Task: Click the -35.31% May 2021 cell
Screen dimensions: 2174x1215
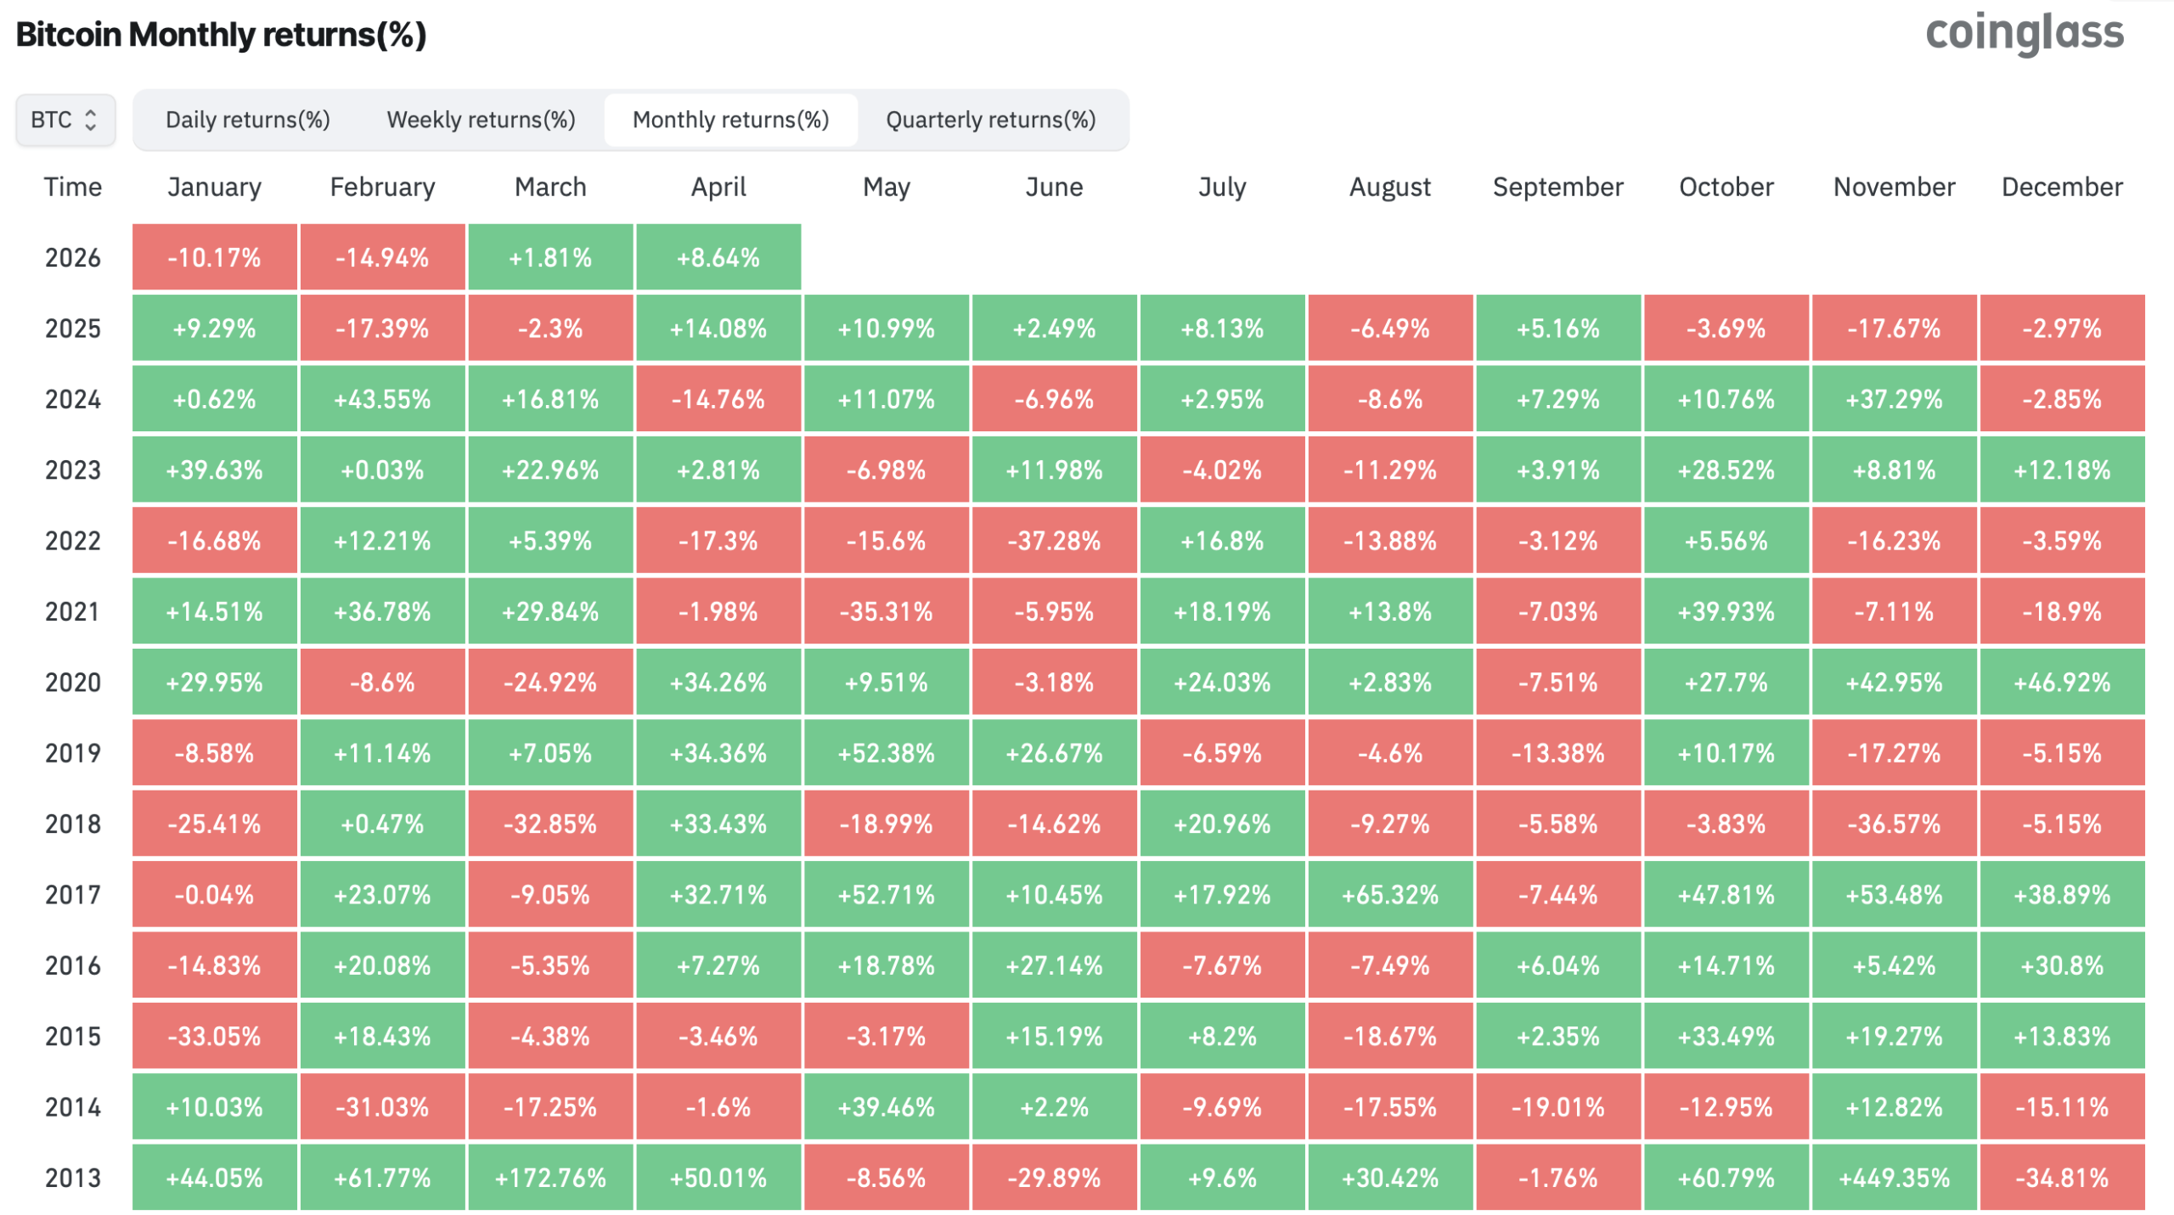Action: [886, 611]
